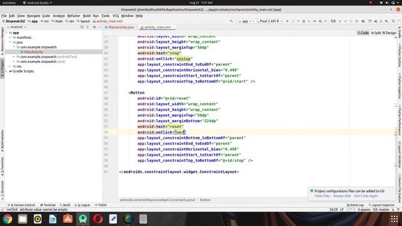Place cursor in the onClick value on line 54
Image resolution: width=402 pixels, height=226 pixels.
tap(180, 132)
